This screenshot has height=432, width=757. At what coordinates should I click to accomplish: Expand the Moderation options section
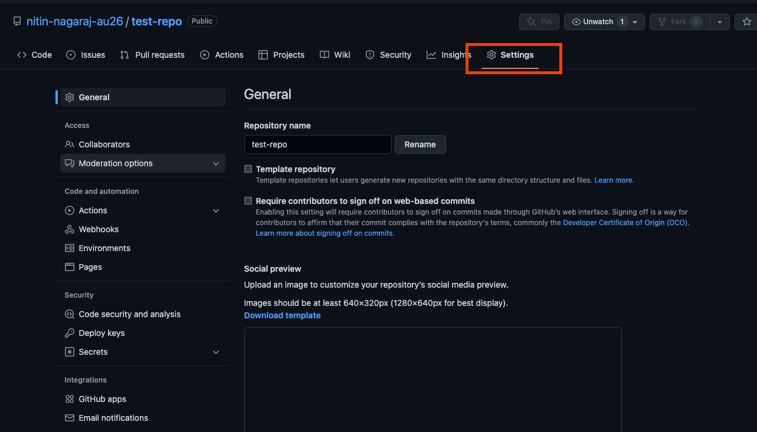[143, 163]
